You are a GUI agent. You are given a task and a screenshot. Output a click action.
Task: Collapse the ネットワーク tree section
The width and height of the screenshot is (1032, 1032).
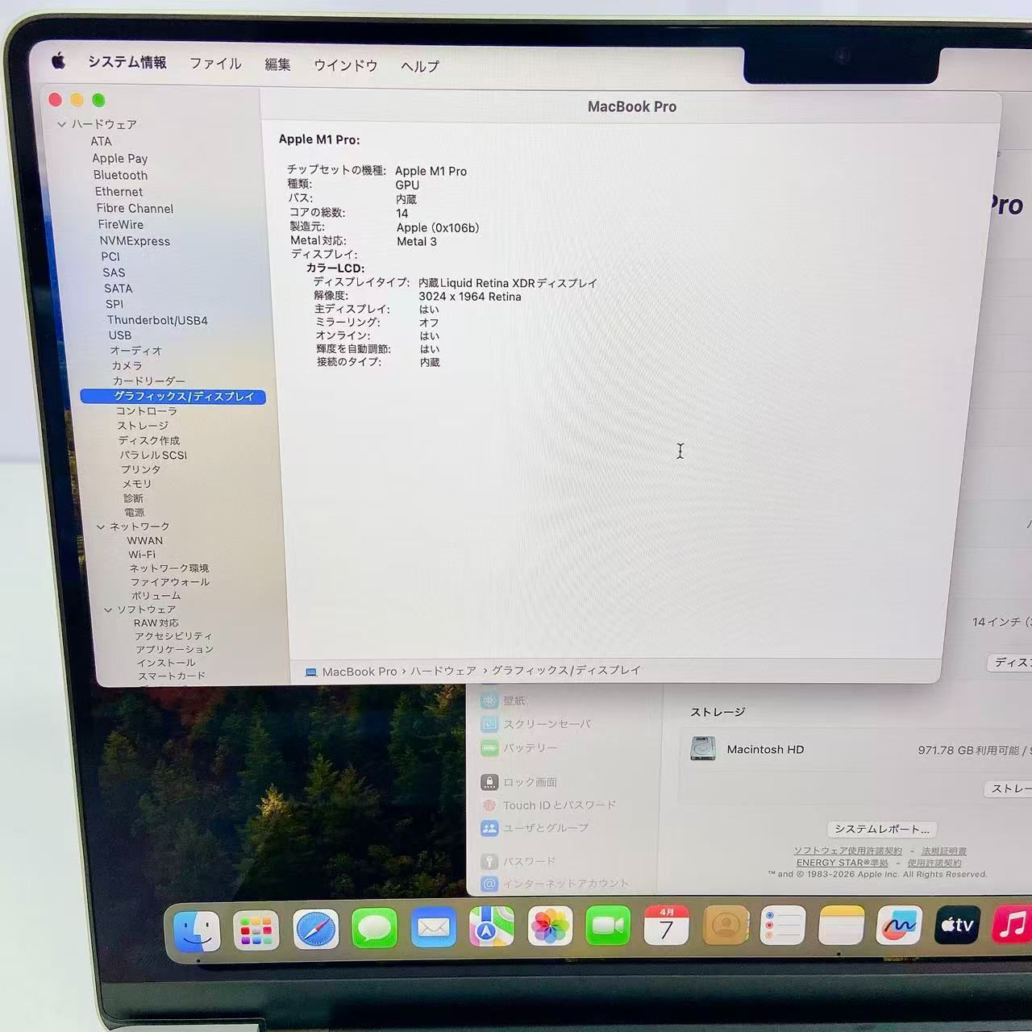coord(101,526)
